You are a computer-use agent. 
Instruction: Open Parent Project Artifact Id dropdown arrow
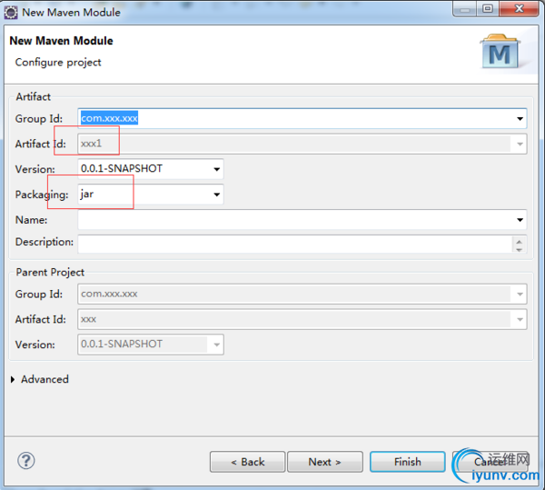tap(520, 319)
